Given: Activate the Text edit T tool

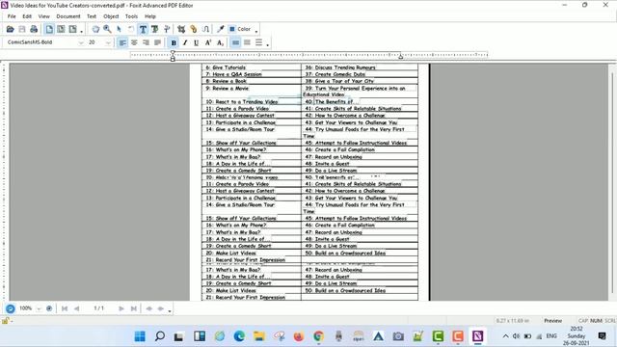Looking at the screenshot, I should (x=143, y=29).
